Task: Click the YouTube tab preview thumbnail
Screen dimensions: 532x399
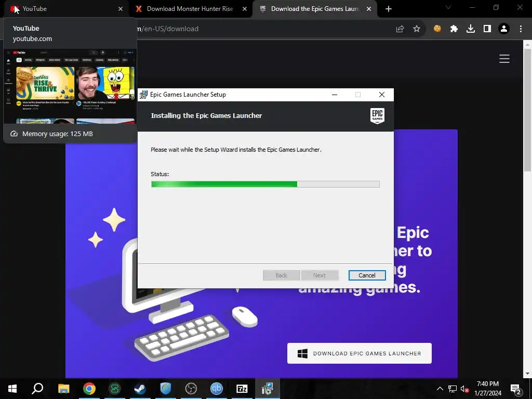Action: pyautogui.click(x=70, y=86)
